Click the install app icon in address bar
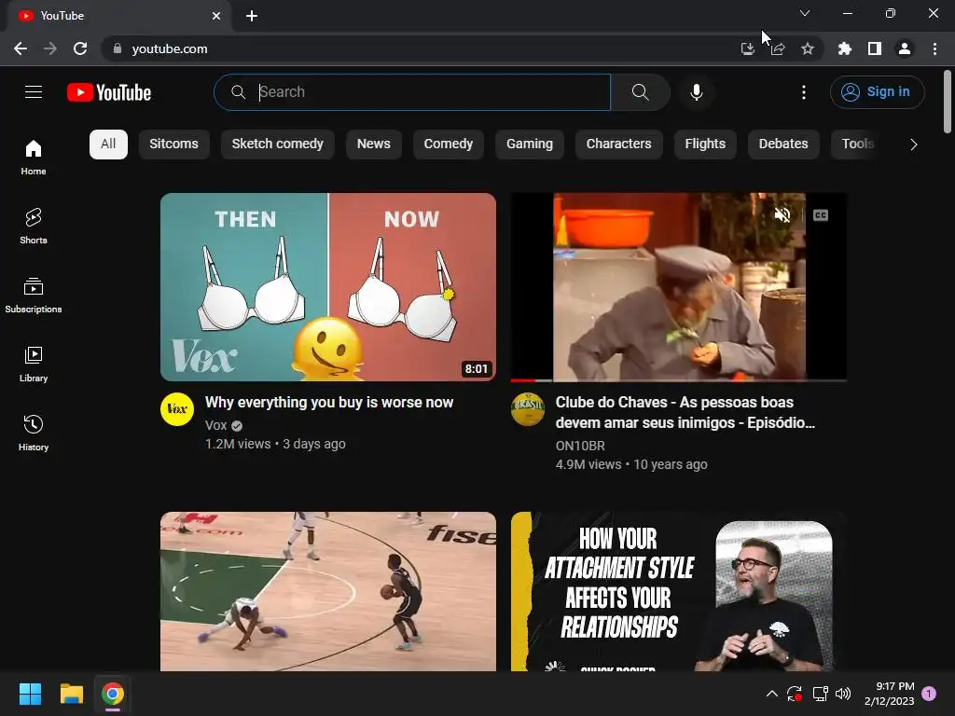Image resolution: width=955 pixels, height=716 pixels. (747, 48)
